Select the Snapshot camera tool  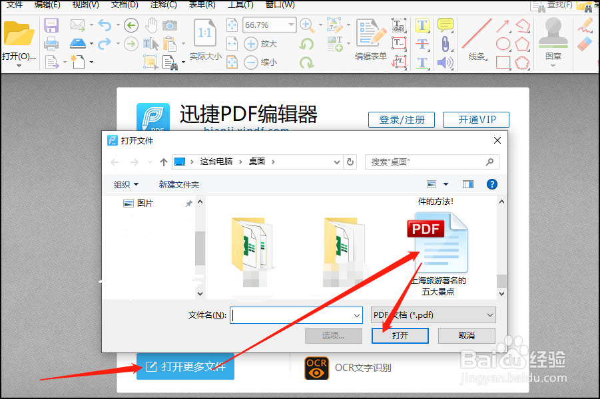(170, 26)
